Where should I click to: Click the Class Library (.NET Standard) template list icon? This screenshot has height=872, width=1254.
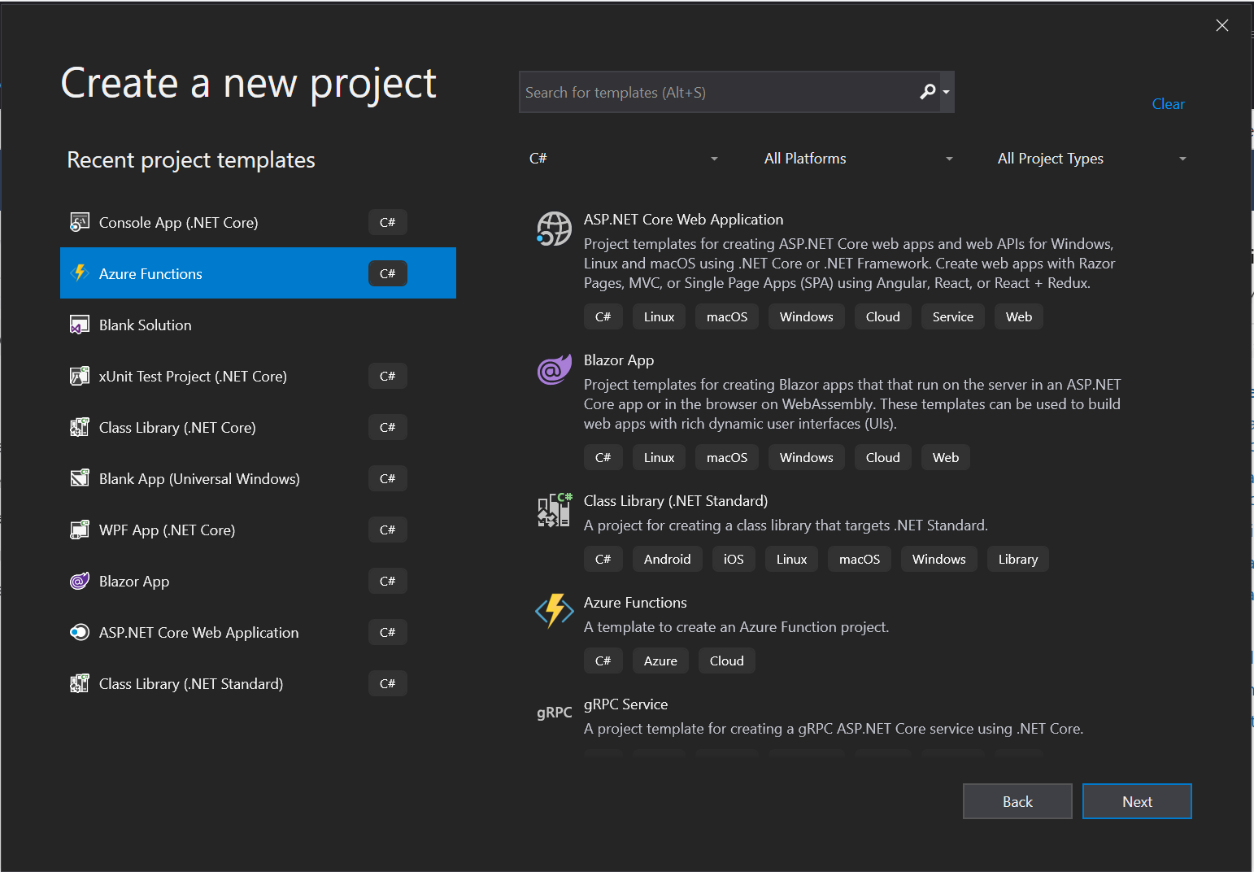point(554,510)
